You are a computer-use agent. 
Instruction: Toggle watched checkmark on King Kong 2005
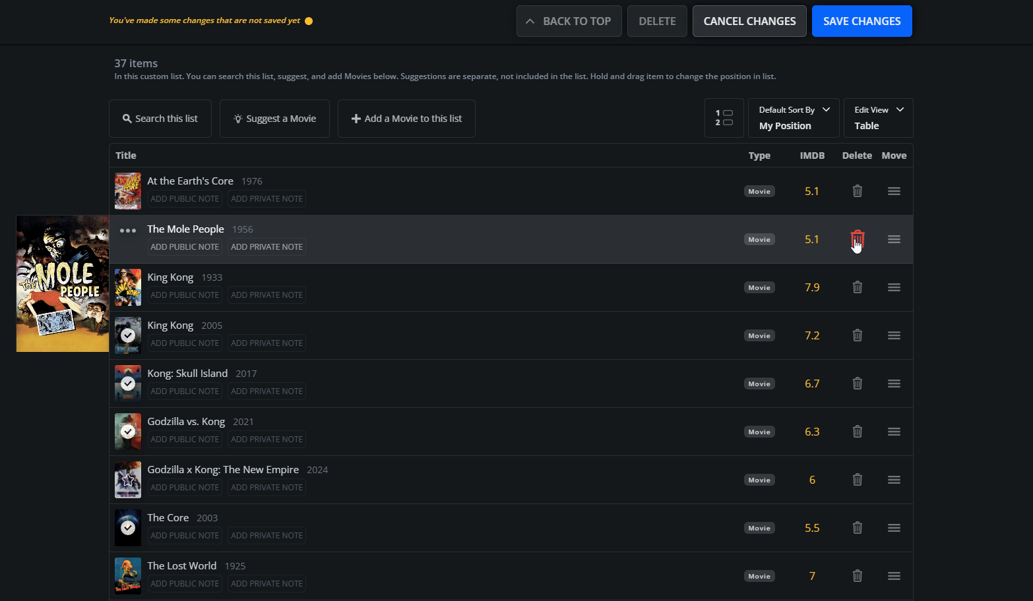click(x=128, y=335)
